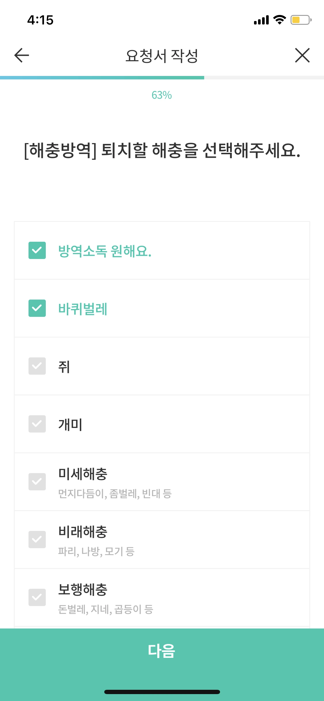324x701 pixels.
Task: Tap the row mentioning 파리, 나방, 모기
Action: point(96,551)
